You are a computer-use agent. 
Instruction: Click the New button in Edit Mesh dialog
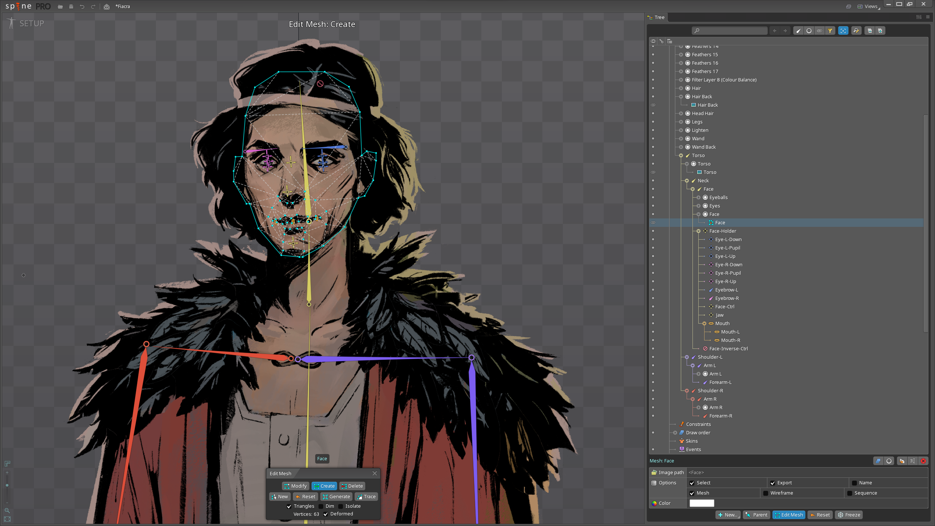point(280,497)
